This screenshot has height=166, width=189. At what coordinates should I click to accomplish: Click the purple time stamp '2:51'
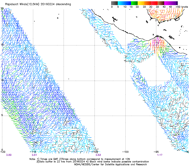(34, 155)
